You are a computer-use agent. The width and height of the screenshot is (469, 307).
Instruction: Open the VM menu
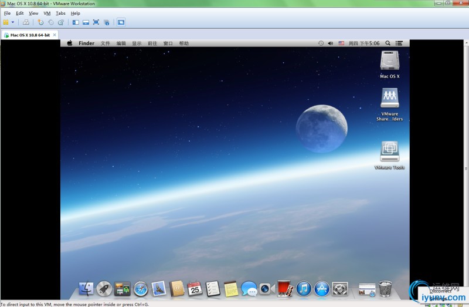[47, 13]
